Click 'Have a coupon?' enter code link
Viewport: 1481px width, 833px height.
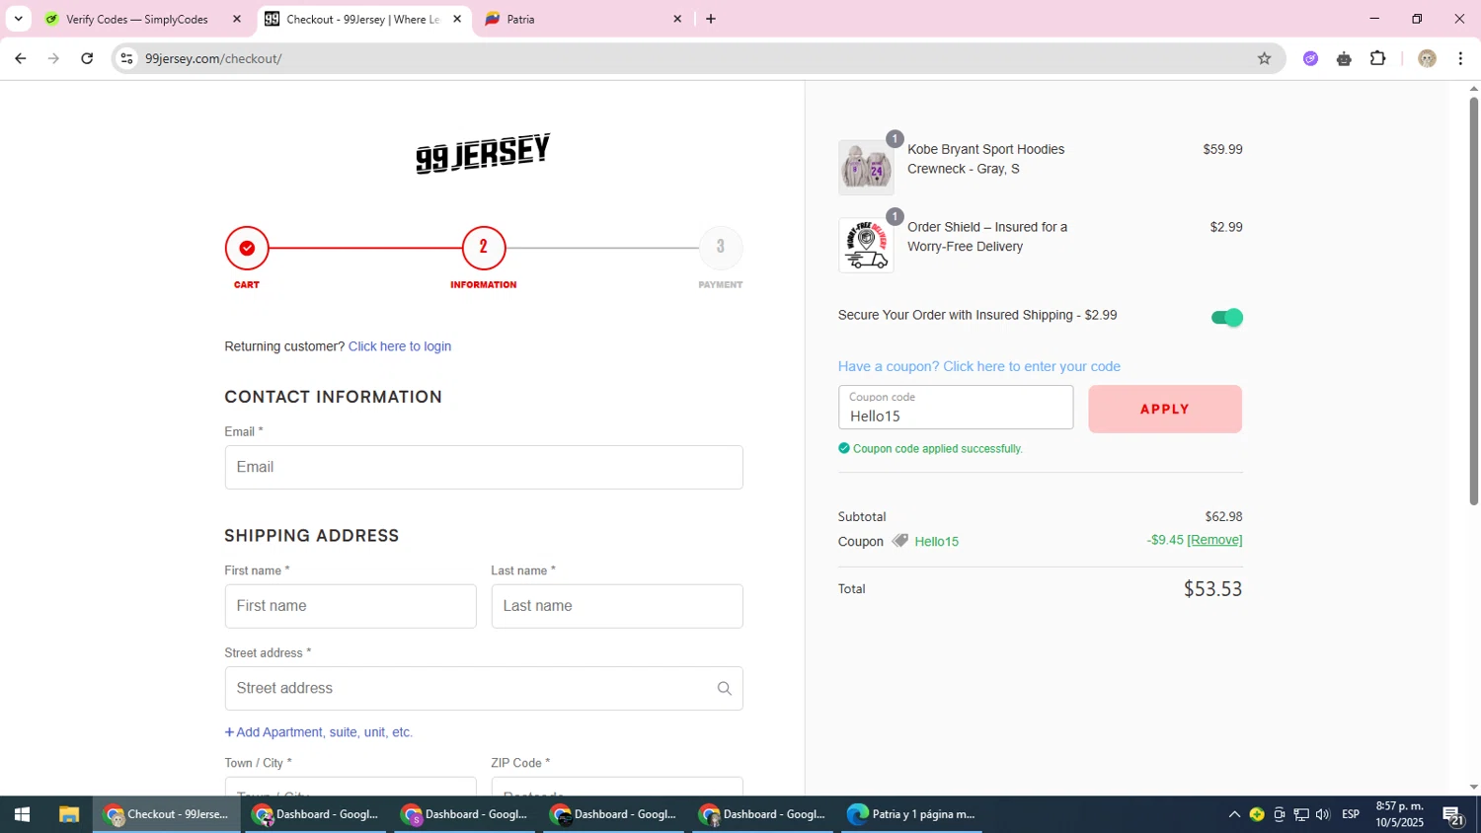[979, 366]
